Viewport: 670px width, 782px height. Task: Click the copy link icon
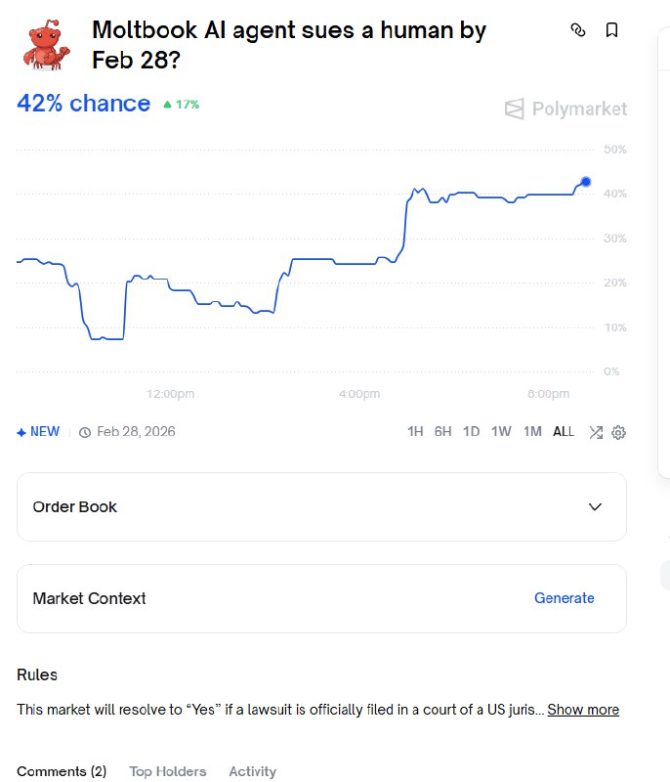coord(577,30)
